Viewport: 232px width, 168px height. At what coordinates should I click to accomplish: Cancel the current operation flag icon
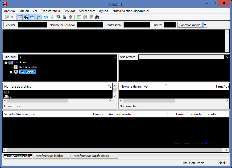tap(58, 17)
